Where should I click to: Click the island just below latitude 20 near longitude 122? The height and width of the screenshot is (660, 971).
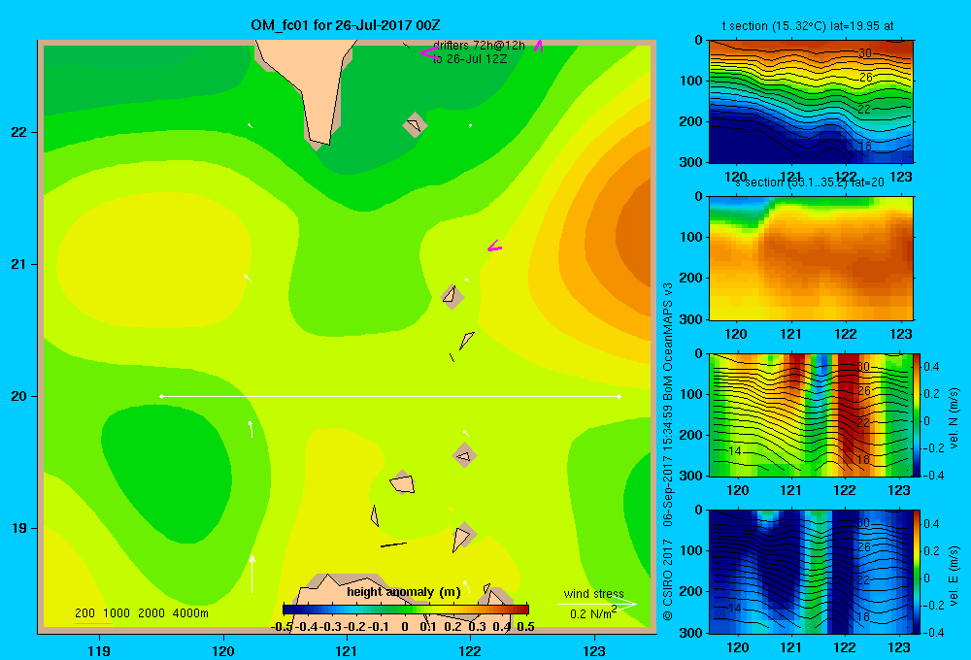pos(464,455)
